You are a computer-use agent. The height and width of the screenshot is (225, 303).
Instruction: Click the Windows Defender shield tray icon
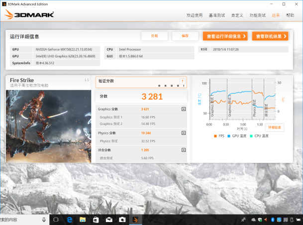coord(260,220)
